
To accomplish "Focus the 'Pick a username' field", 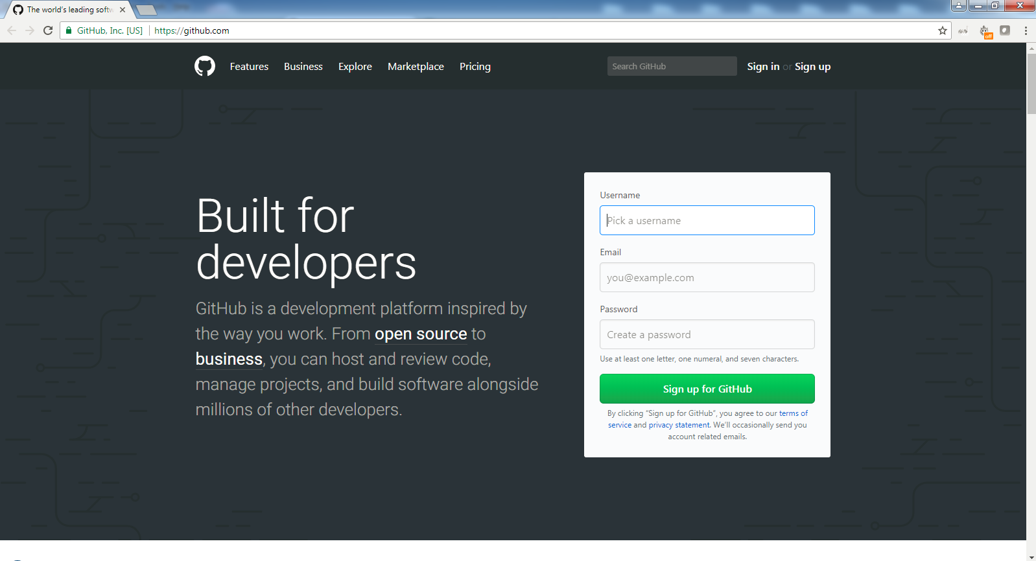I will (707, 220).
